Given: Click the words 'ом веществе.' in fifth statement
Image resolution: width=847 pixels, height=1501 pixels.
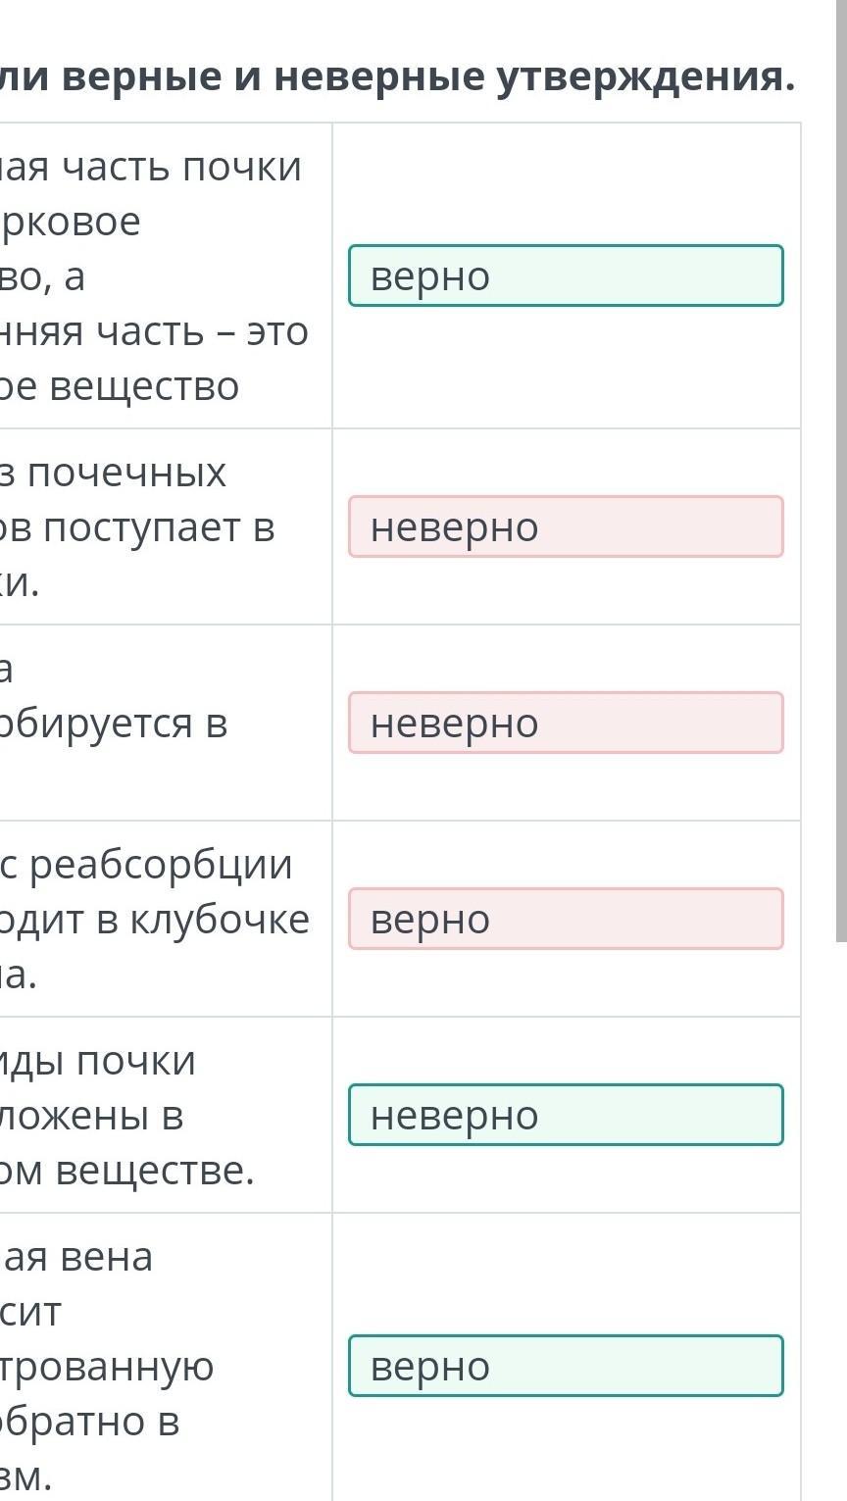Looking at the screenshot, I should (127, 1172).
